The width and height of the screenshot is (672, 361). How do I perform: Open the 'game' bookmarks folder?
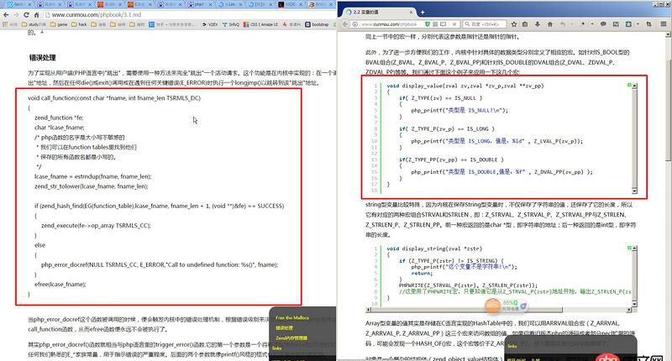point(59,24)
